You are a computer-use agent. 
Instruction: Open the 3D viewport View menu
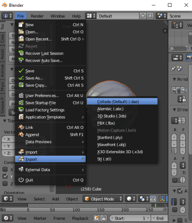pos(22,199)
